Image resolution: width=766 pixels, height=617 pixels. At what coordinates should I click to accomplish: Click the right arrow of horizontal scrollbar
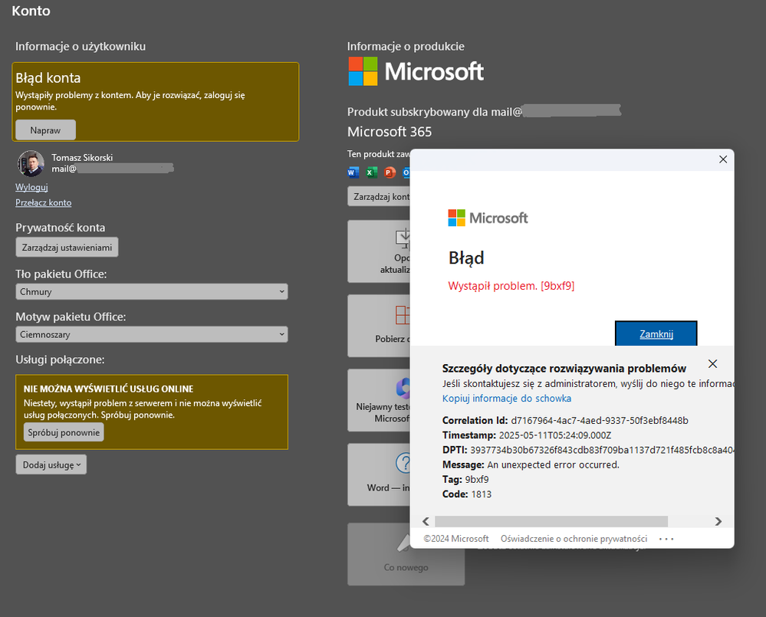pos(718,521)
